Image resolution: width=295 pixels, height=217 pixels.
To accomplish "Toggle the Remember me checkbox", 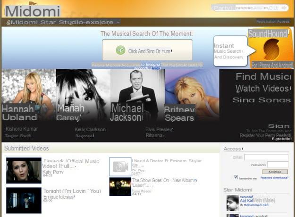I will [236, 177].
